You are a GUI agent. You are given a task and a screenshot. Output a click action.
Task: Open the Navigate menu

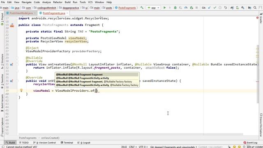pyautogui.click(x=26, y=2)
